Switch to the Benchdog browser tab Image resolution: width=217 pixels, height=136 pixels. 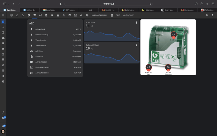[x=49, y=10]
